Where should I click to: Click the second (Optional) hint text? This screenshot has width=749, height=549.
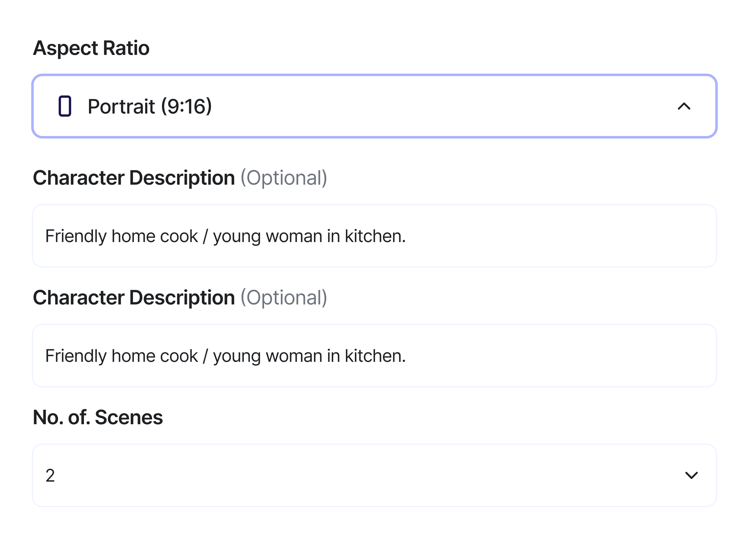coord(284,298)
